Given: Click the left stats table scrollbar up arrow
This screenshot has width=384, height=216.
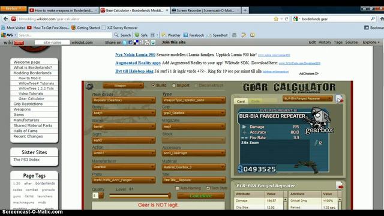Looking at the screenshot, I should 286,200.
